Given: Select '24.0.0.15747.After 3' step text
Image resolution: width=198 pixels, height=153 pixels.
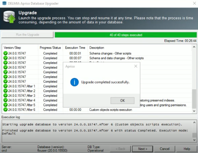Looking at the screenshot, I should (x=22, y=95).
